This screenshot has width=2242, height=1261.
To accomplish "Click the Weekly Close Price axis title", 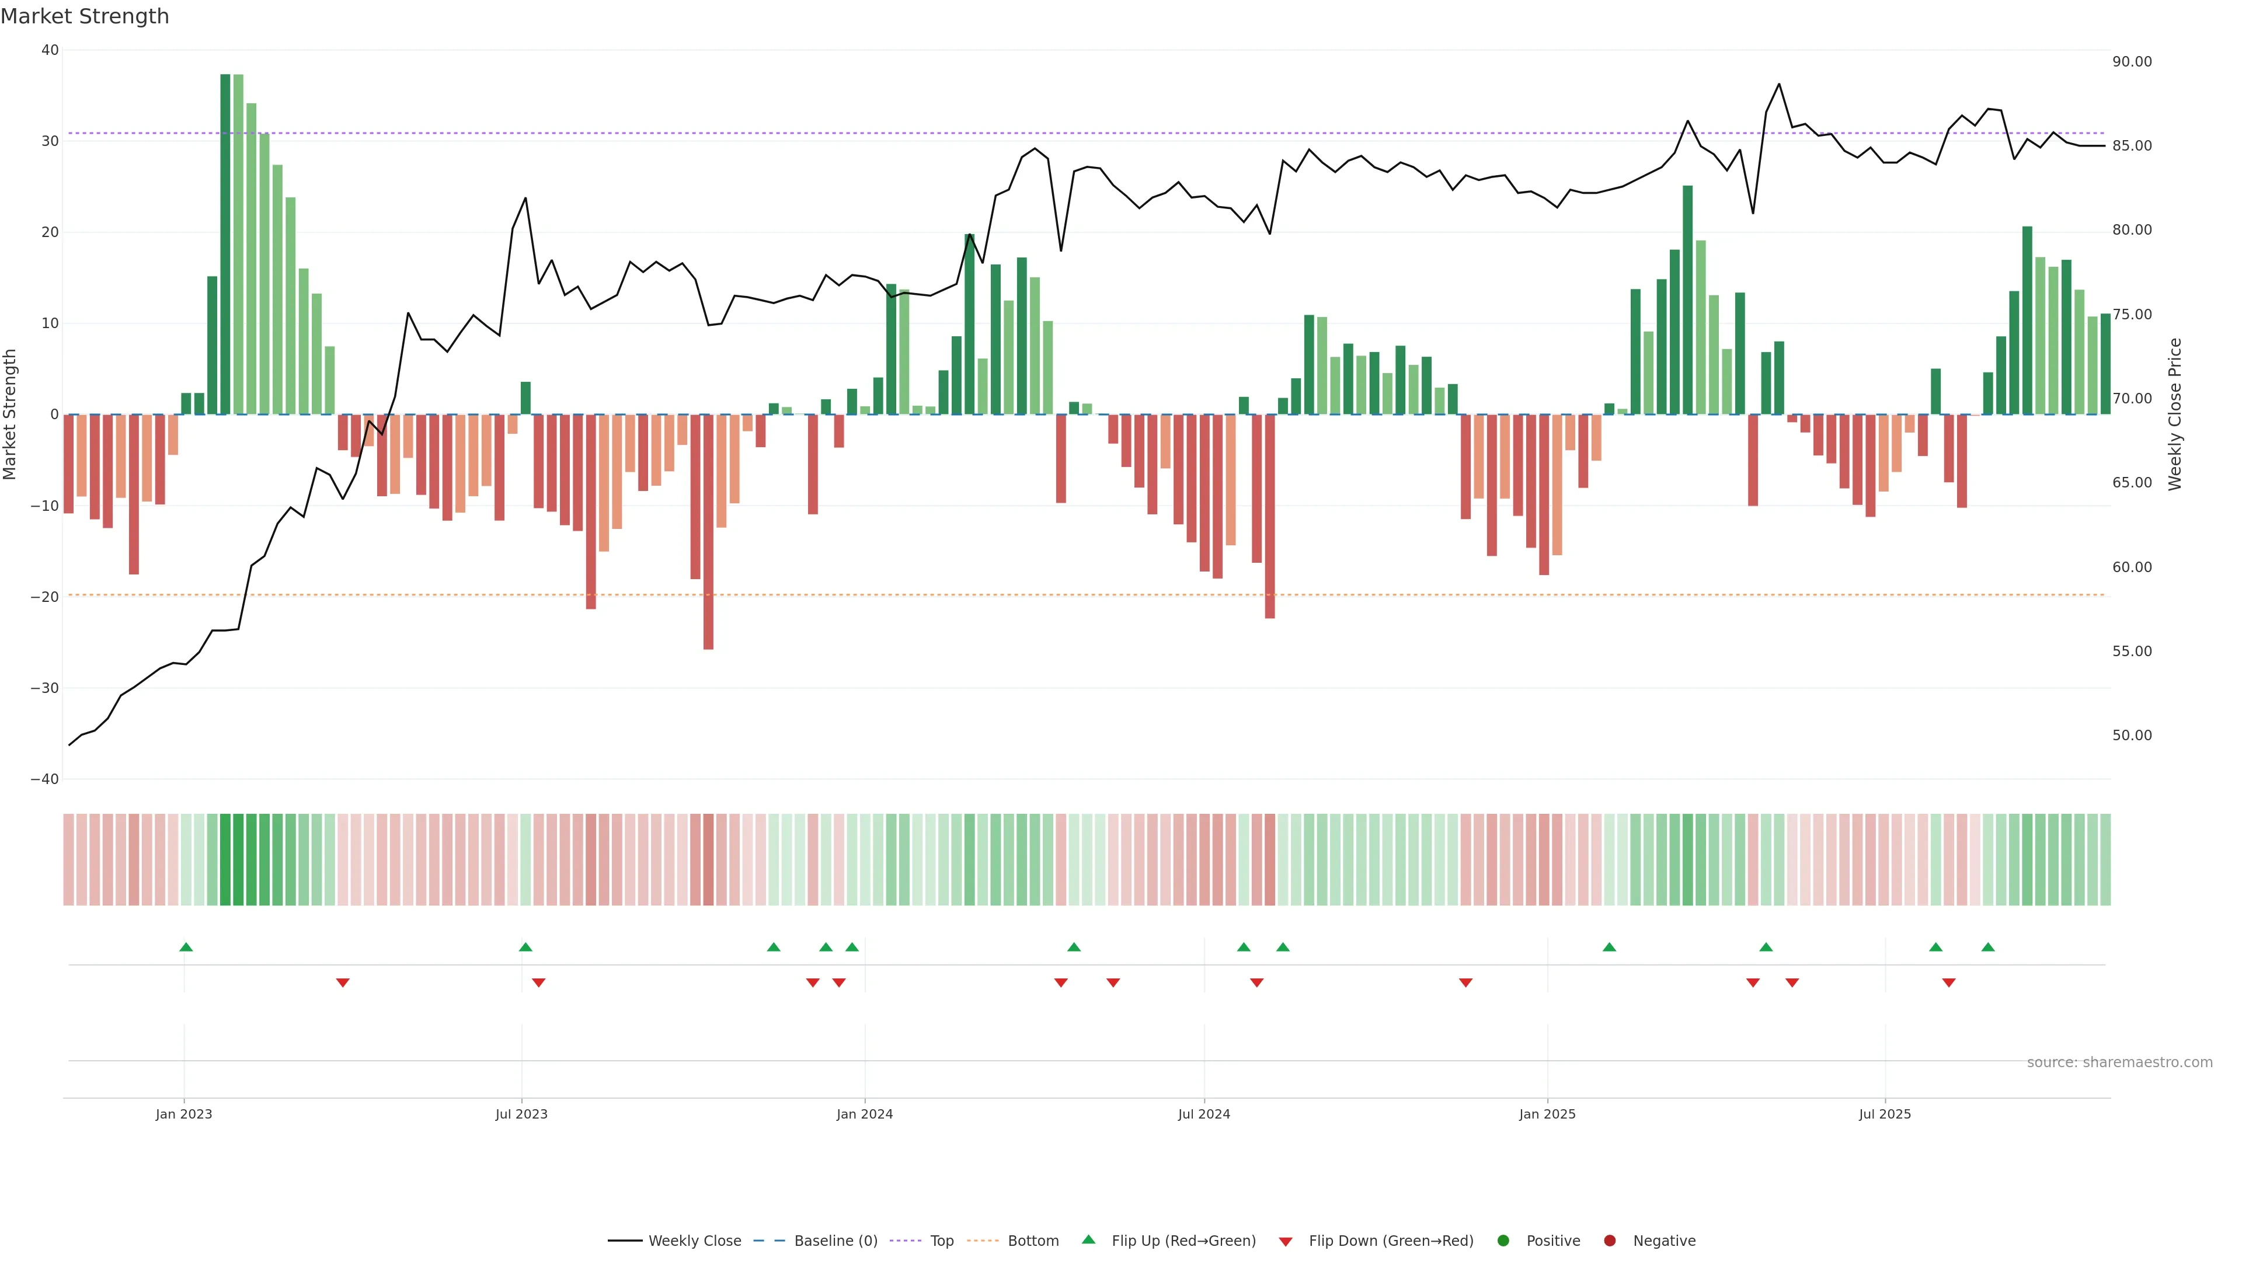I will point(2175,414).
